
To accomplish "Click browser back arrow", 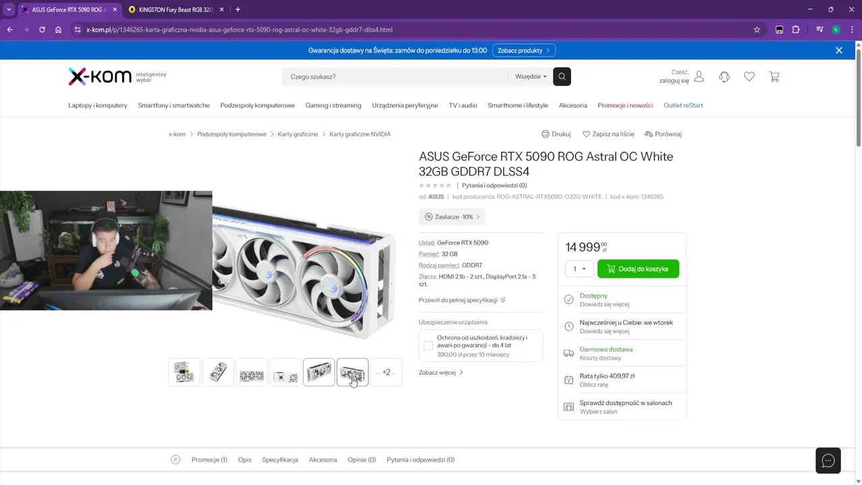I will tap(9, 30).
